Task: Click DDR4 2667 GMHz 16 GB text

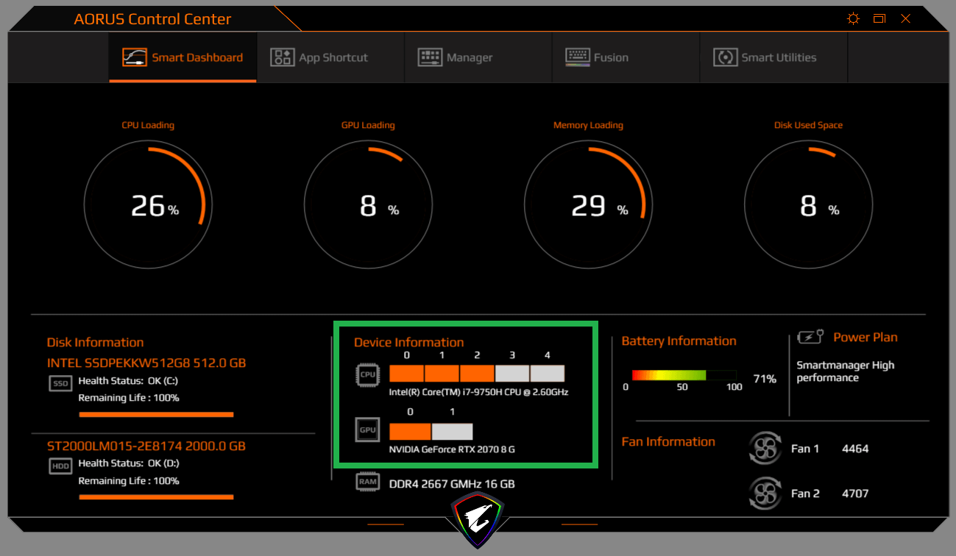Action: pyautogui.click(x=452, y=484)
